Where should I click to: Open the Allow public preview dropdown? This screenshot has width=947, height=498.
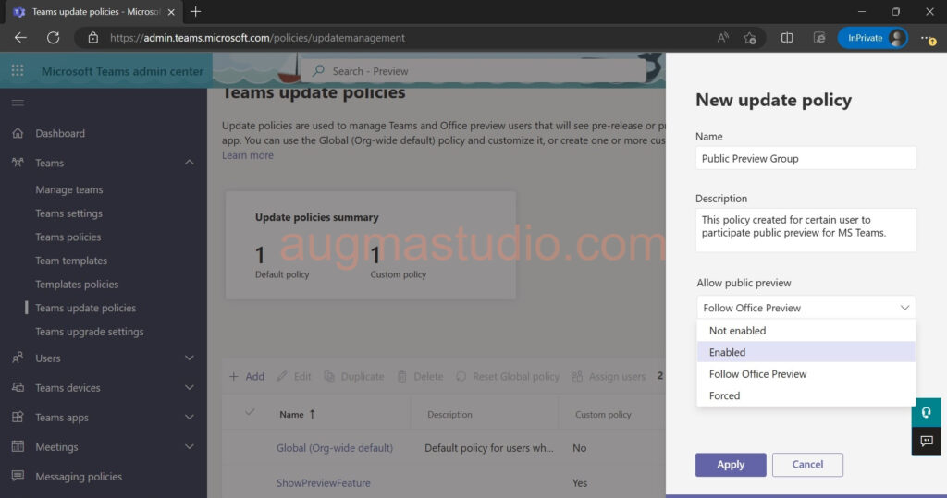click(x=806, y=308)
